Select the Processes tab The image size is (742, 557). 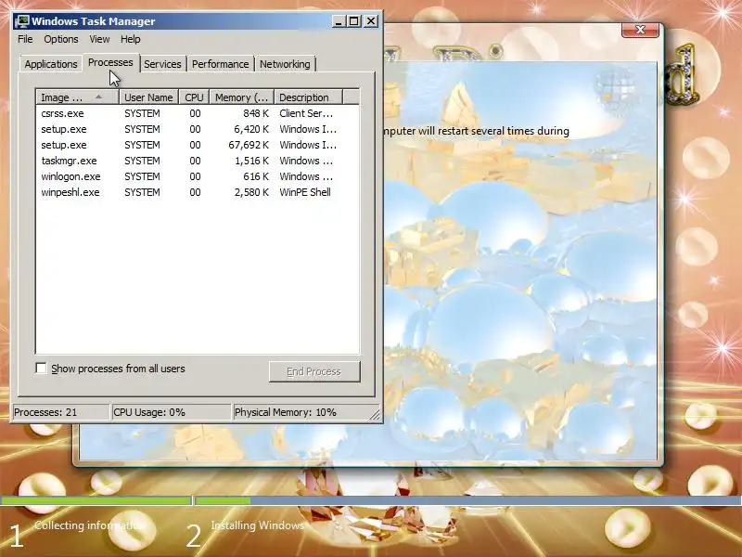tap(110, 62)
